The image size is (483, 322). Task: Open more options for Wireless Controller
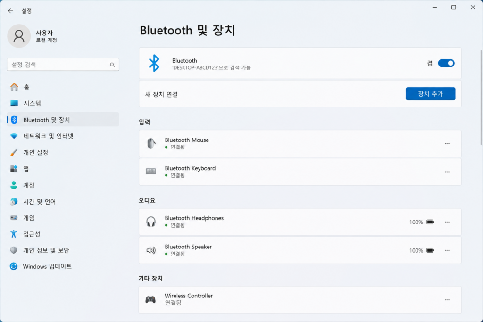point(448,299)
